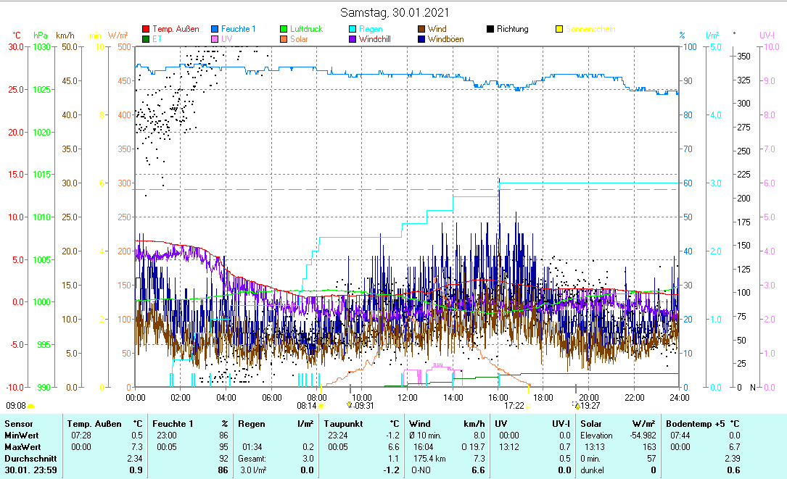Click the purple Windchill legend square

[353, 39]
